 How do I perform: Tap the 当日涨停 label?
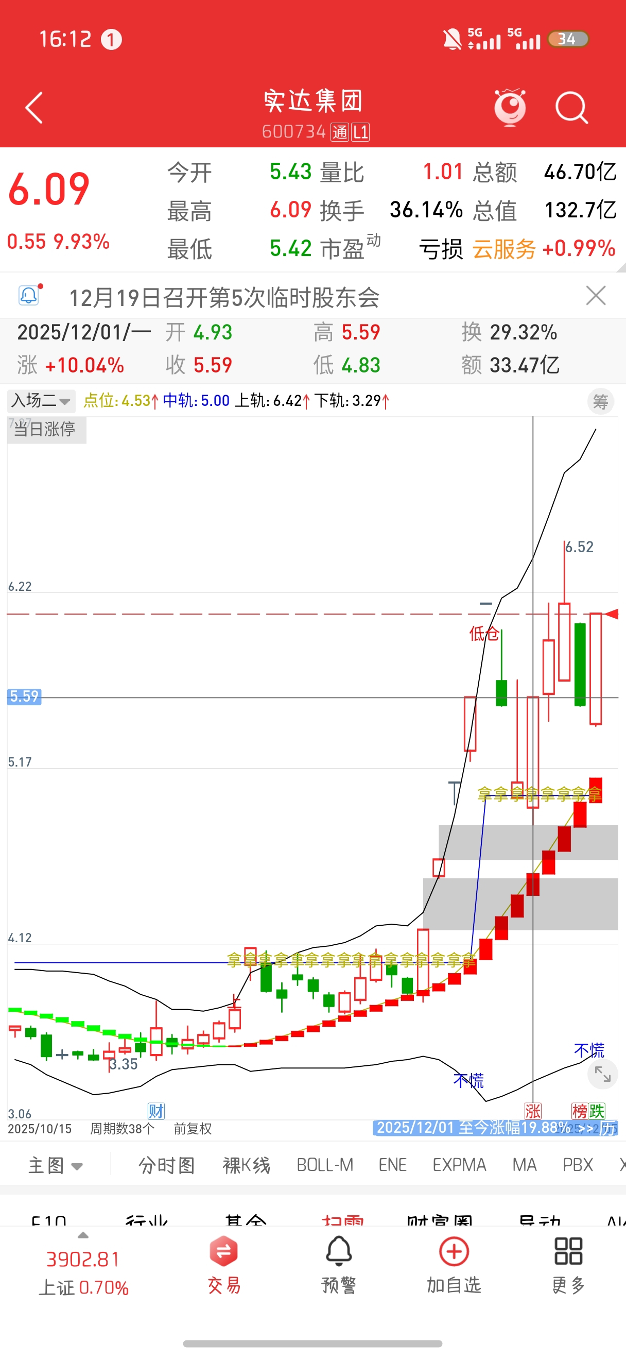[46, 429]
